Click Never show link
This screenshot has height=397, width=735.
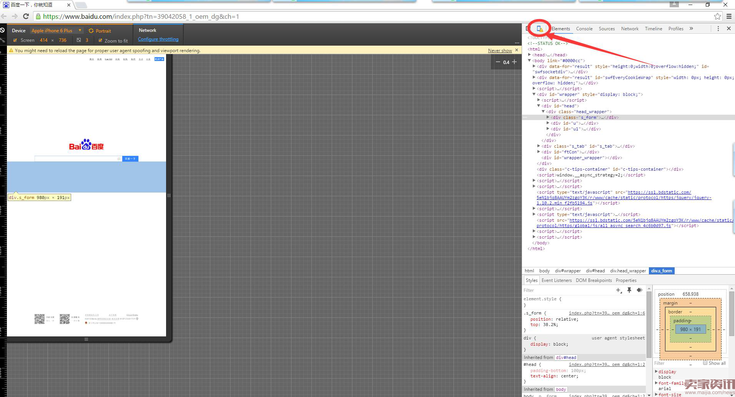pyautogui.click(x=500, y=51)
